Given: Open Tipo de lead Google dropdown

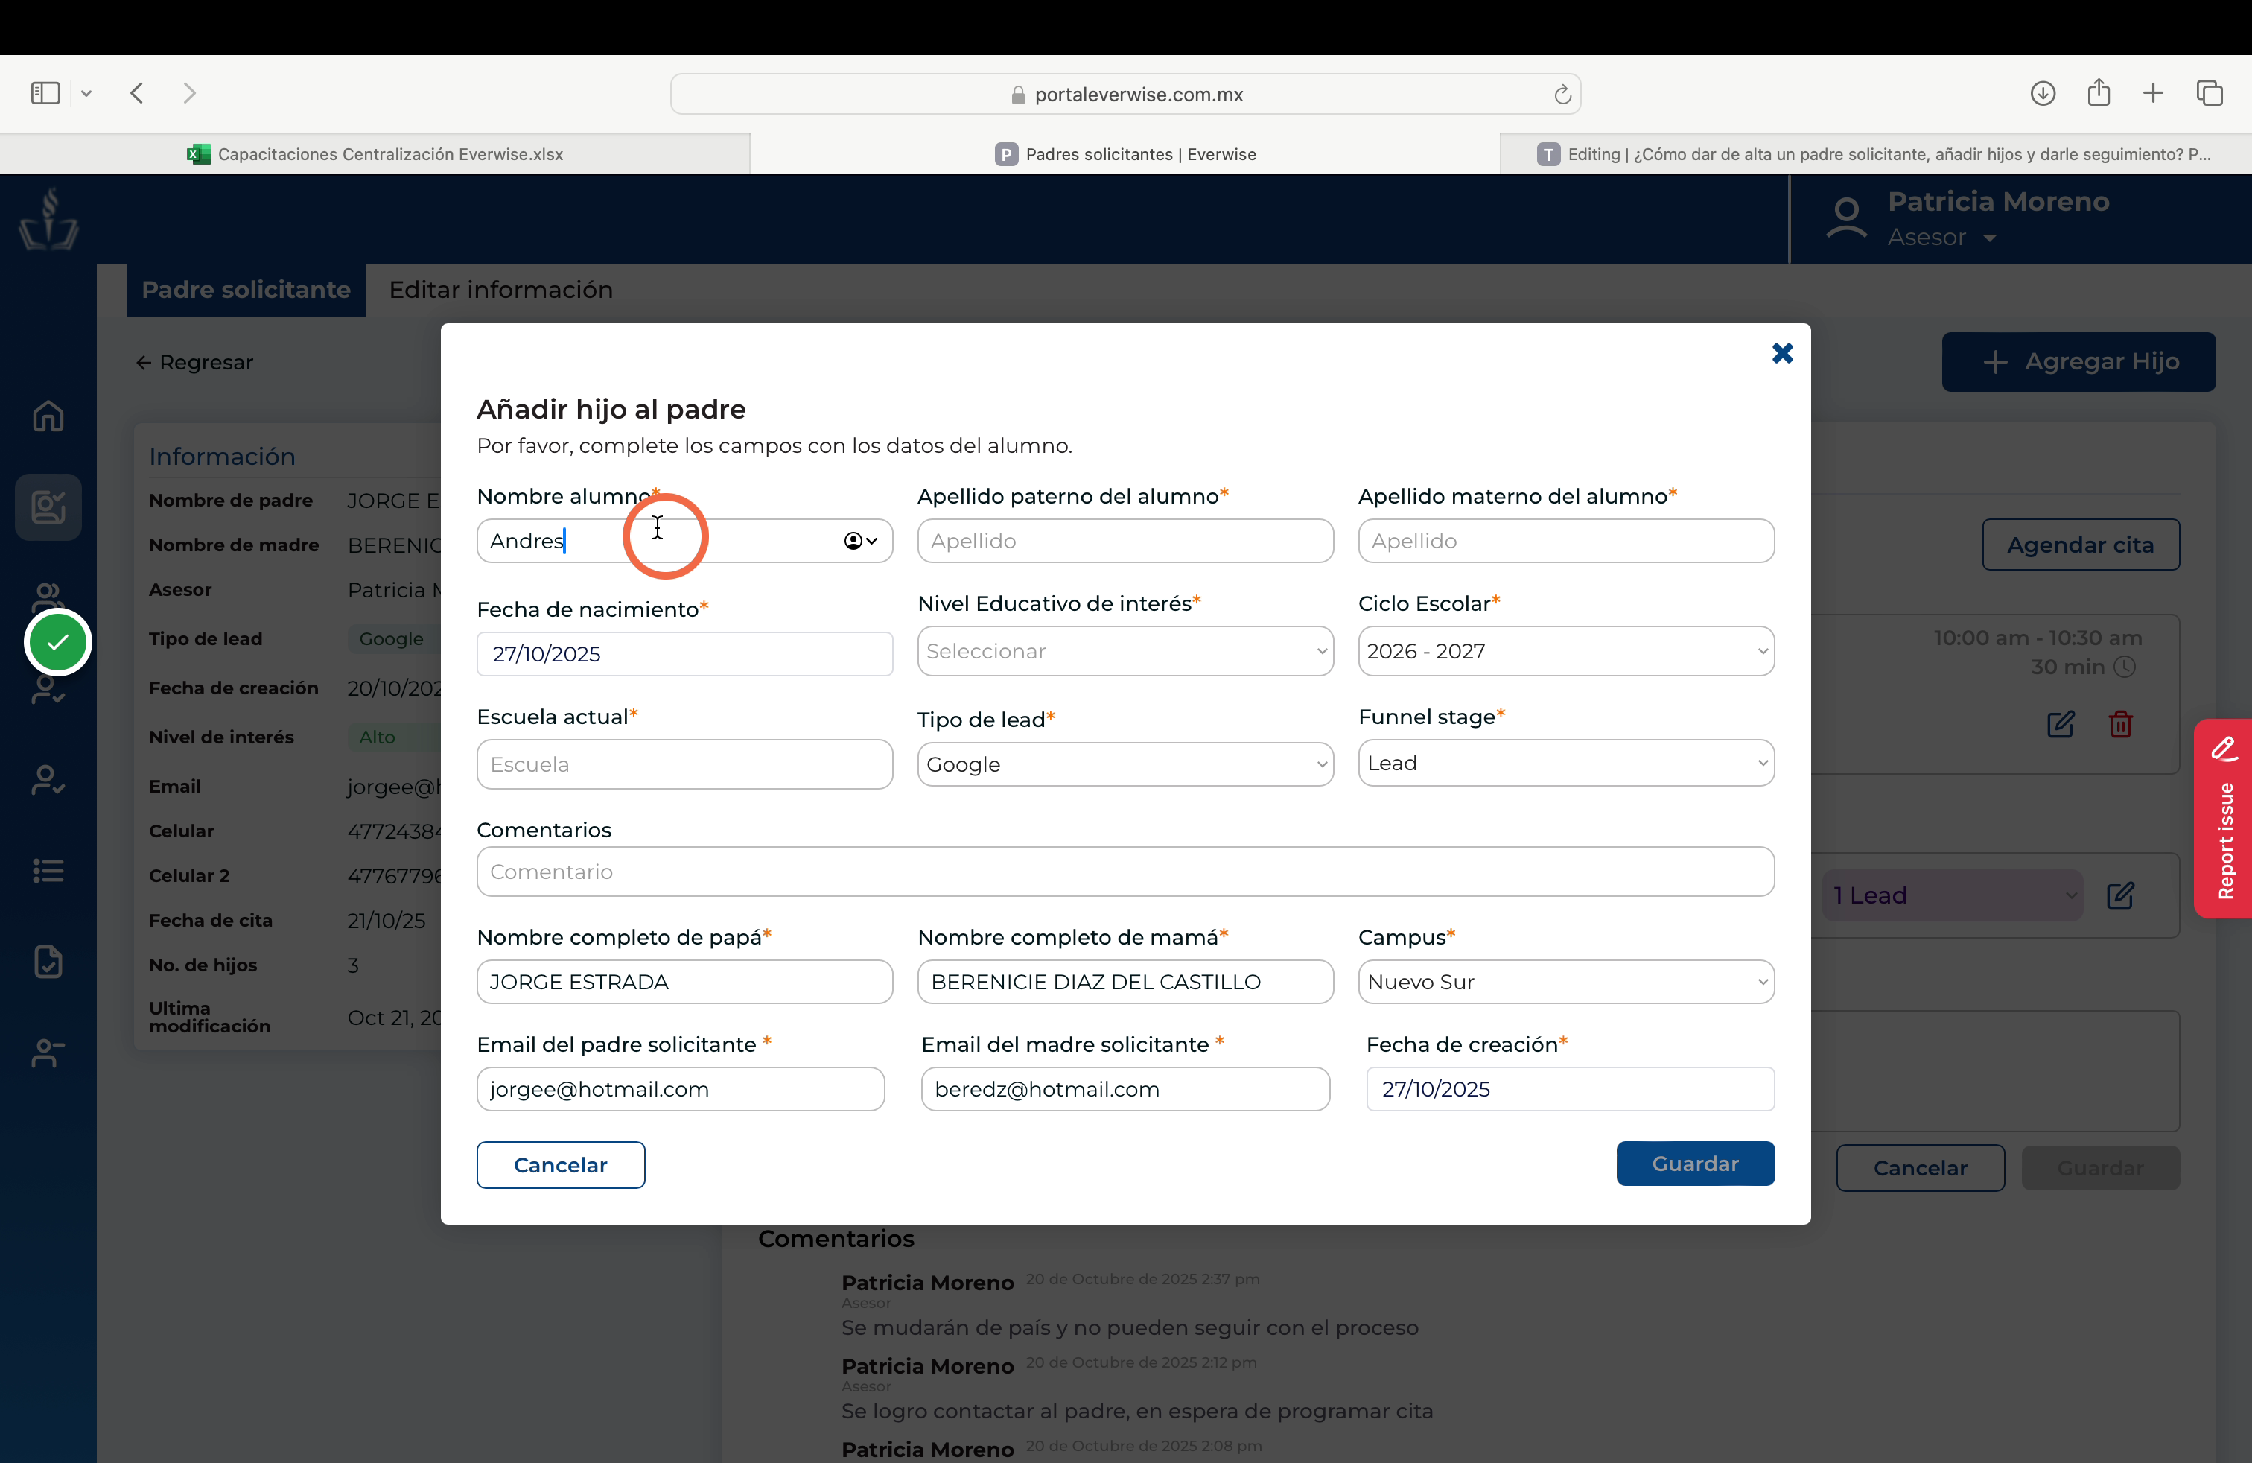Looking at the screenshot, I should [1125, 764].
